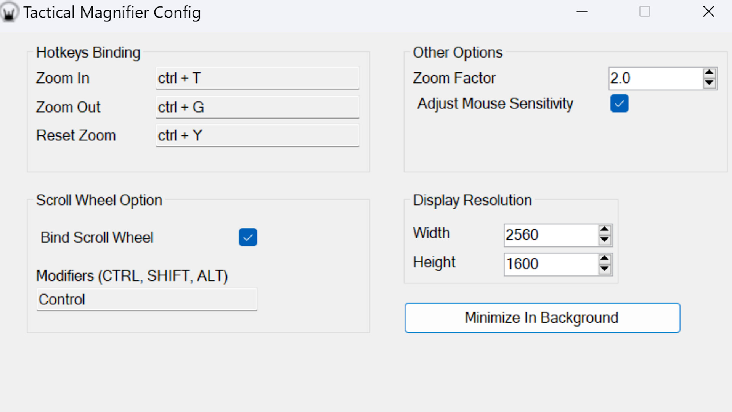Decrement the display Width value

(x=605, y=240)
